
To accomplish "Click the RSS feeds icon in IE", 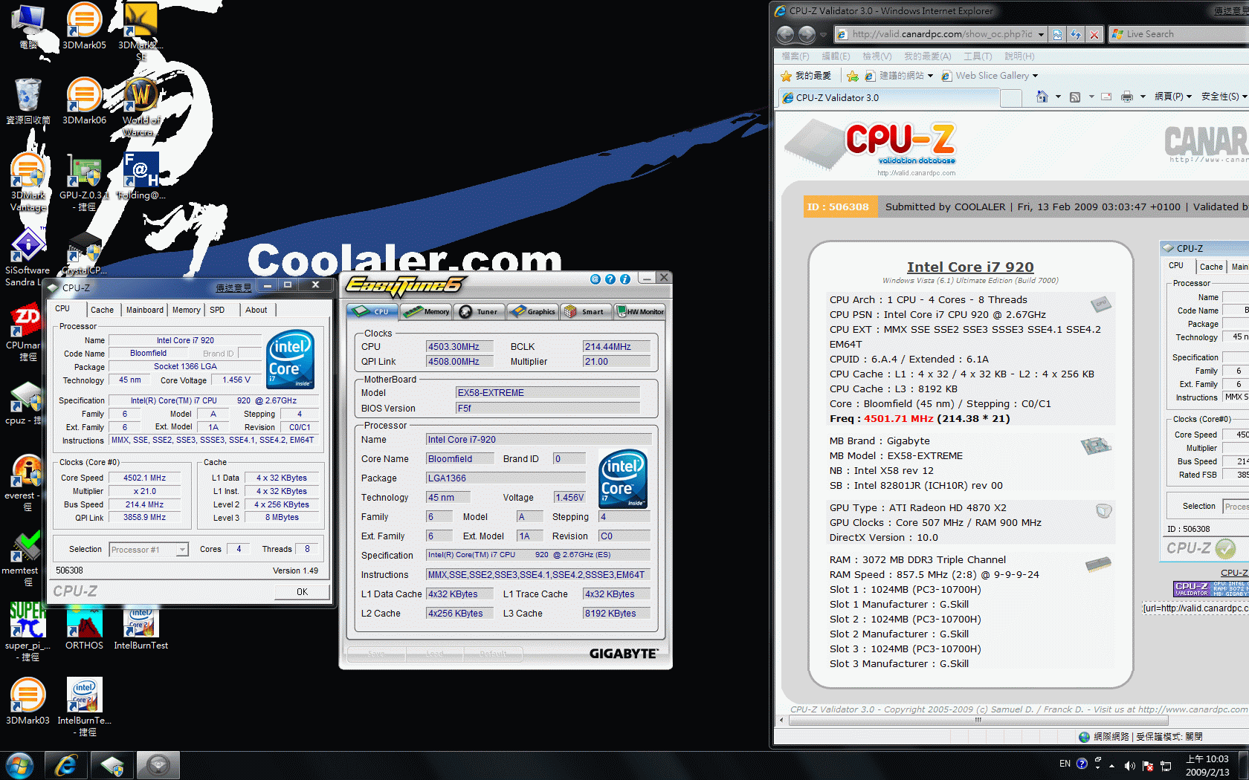I will (1075, 97).
